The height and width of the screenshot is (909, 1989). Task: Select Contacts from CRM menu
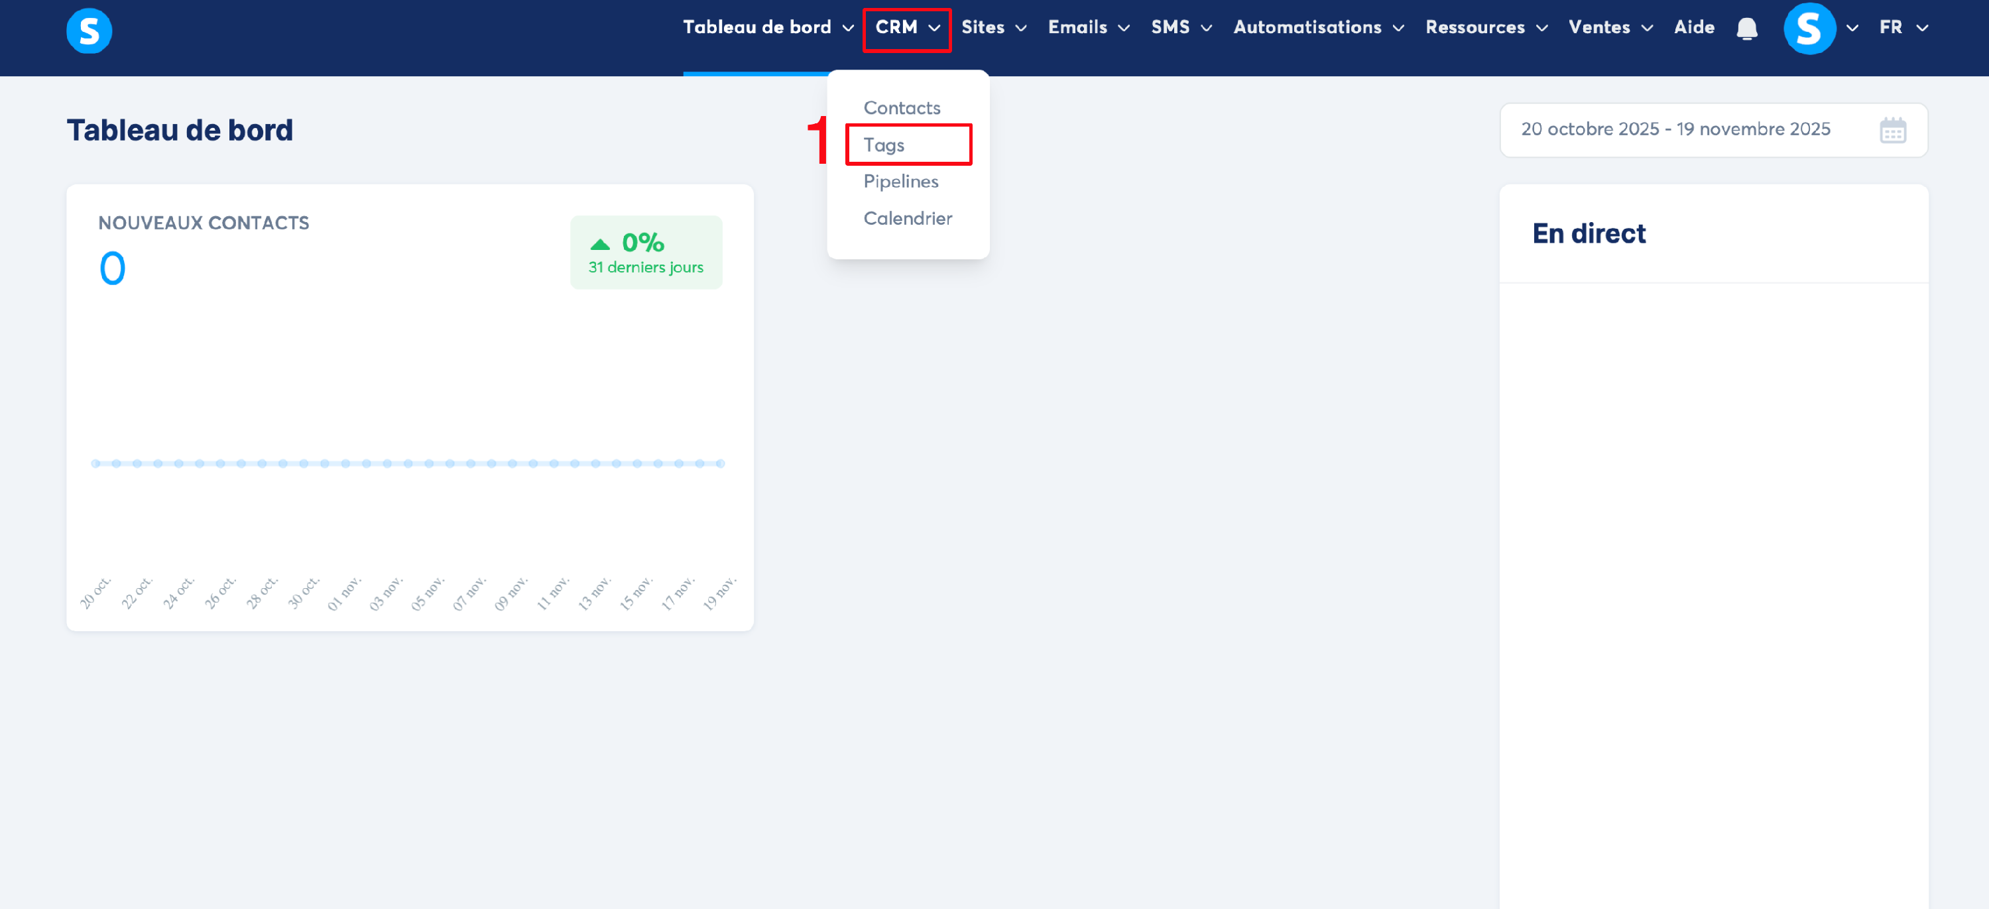pos(901,107)
